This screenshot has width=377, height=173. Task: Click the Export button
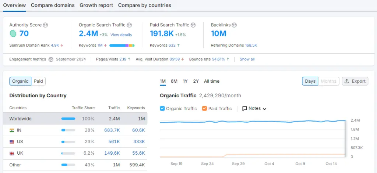click(x=355, y=81)
